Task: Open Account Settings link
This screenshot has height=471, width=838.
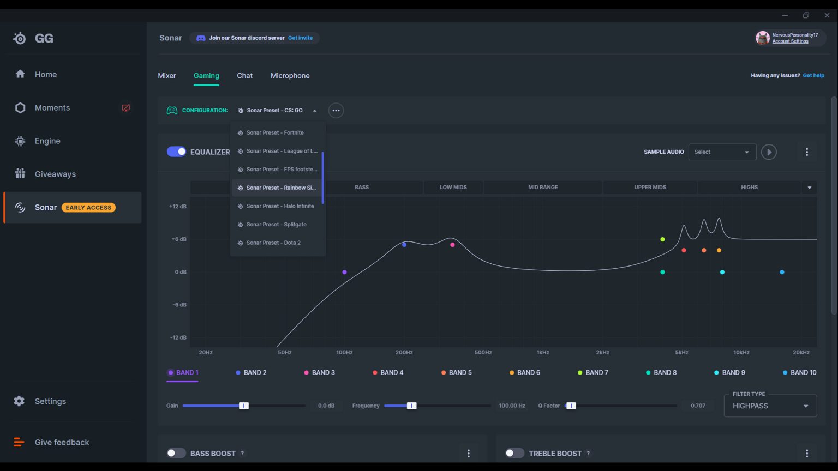Action: (790, 41)
